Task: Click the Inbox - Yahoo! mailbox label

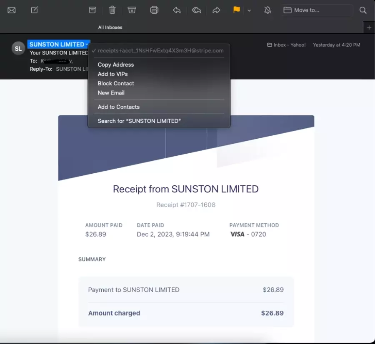Action: pyautogui.click(x=286, y=45)
